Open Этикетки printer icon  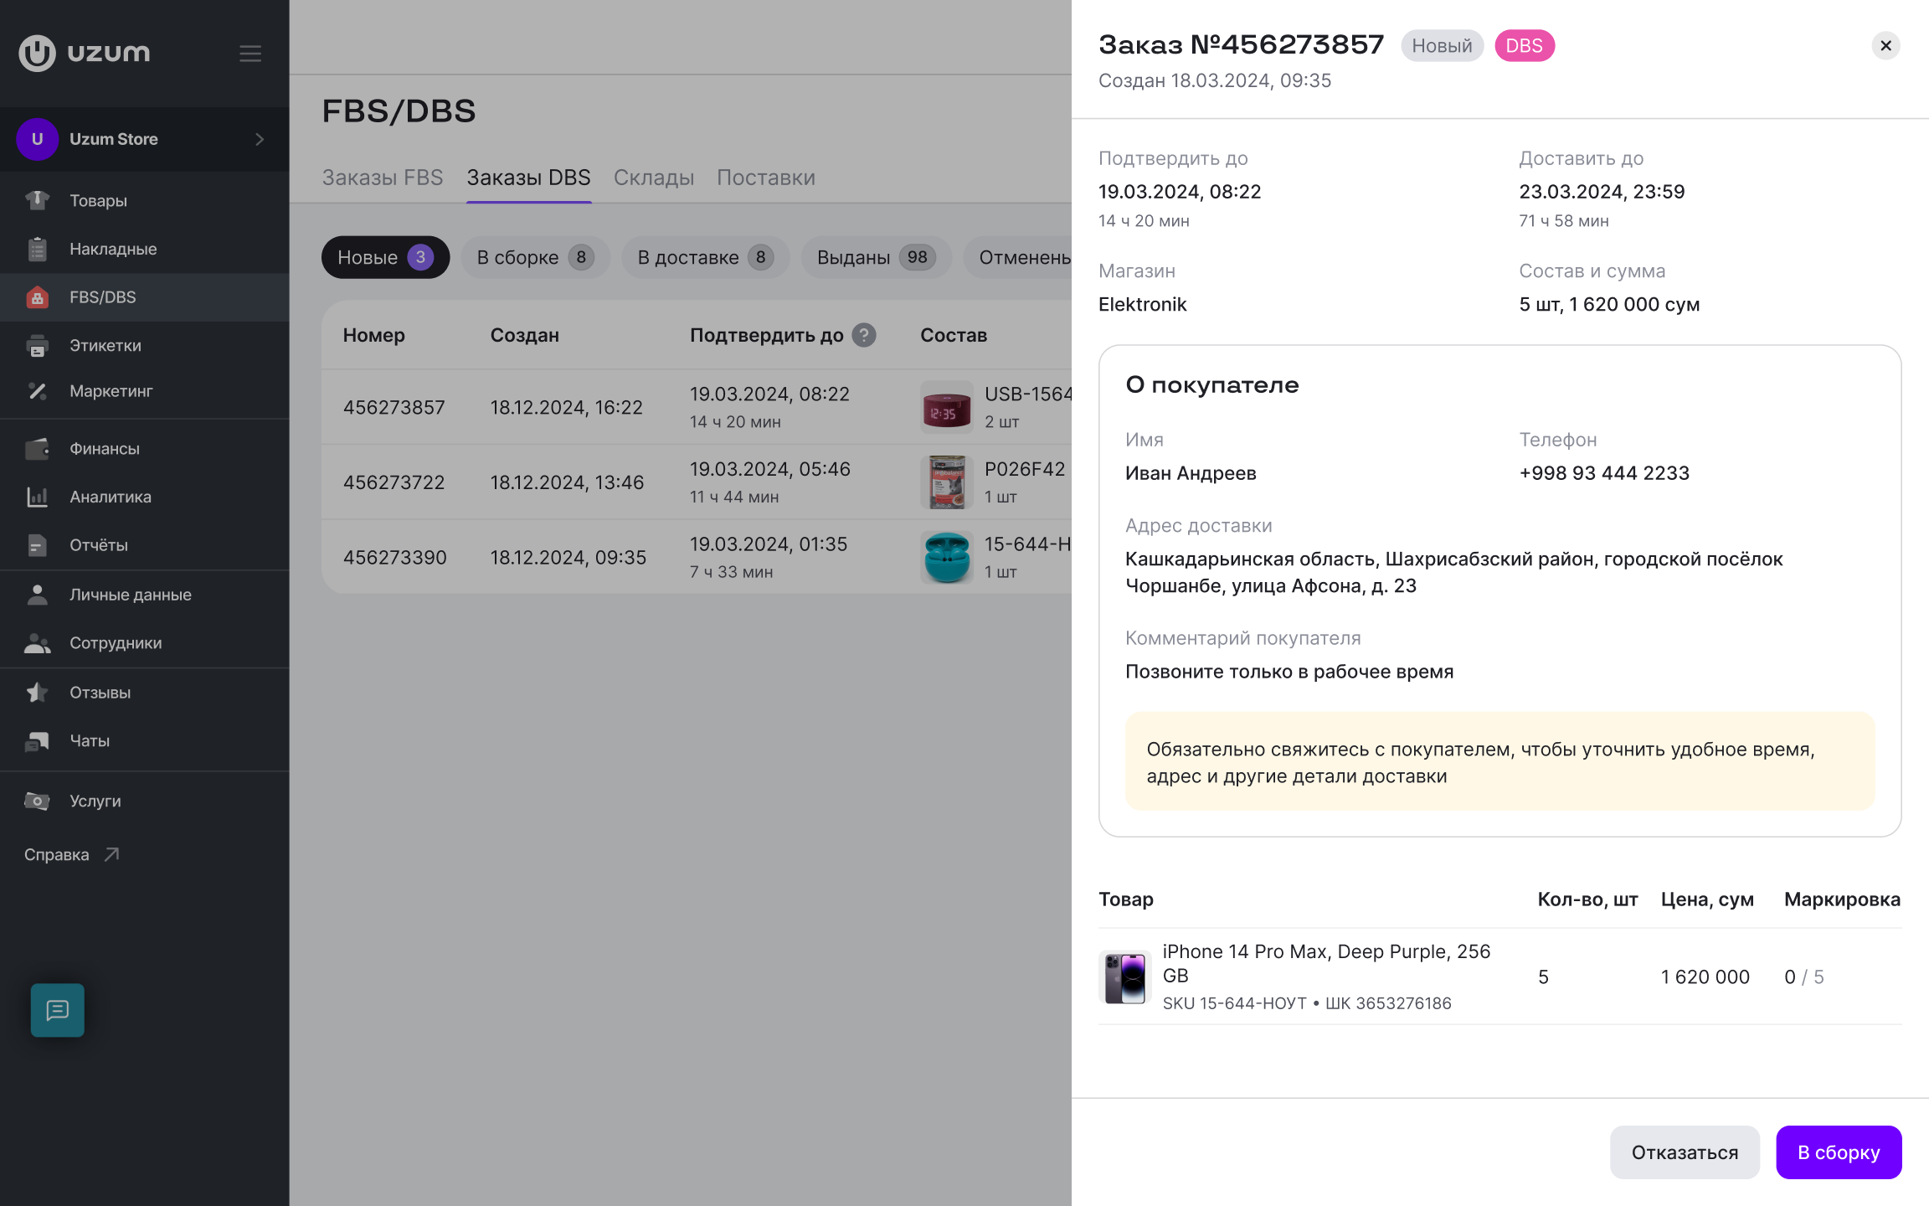[37, 345]
